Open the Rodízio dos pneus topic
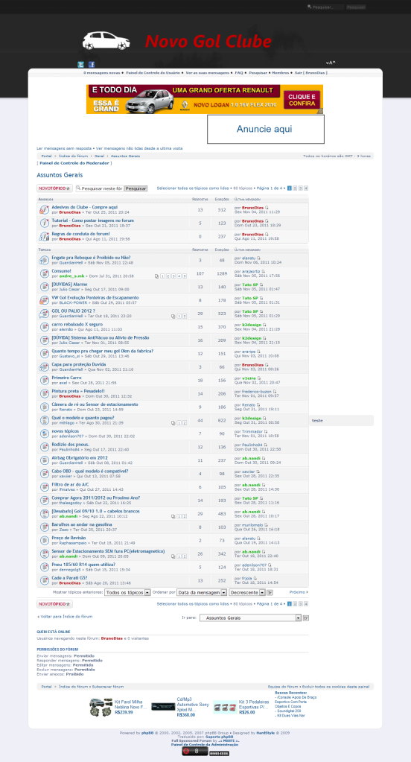411x762 pixels. 71,445
